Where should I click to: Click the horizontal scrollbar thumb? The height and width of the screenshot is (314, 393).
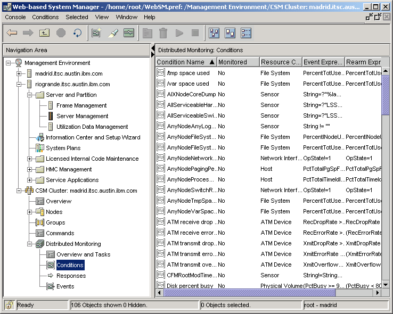[x=249, y=293]
